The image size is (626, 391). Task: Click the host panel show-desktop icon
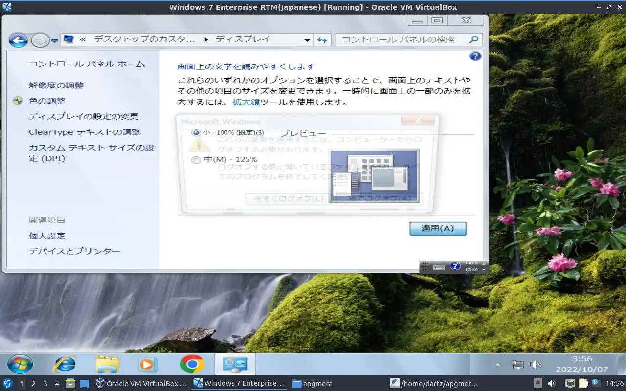(84, 384)
